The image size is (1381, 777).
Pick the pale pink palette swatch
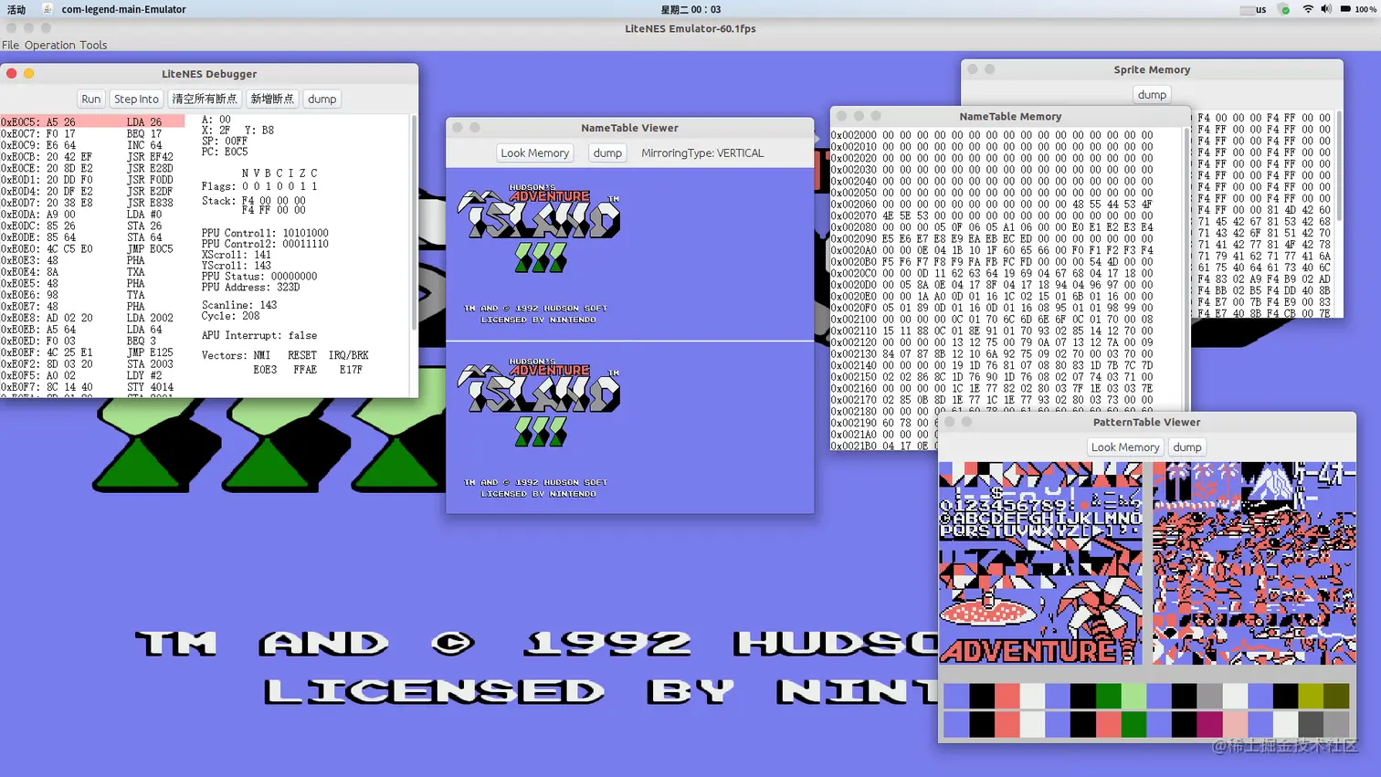click(x=1235, y=724)
